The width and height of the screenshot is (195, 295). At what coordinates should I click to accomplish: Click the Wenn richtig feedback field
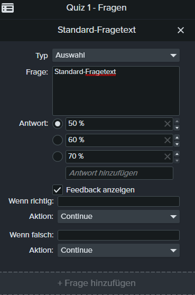tap(119, 201)
